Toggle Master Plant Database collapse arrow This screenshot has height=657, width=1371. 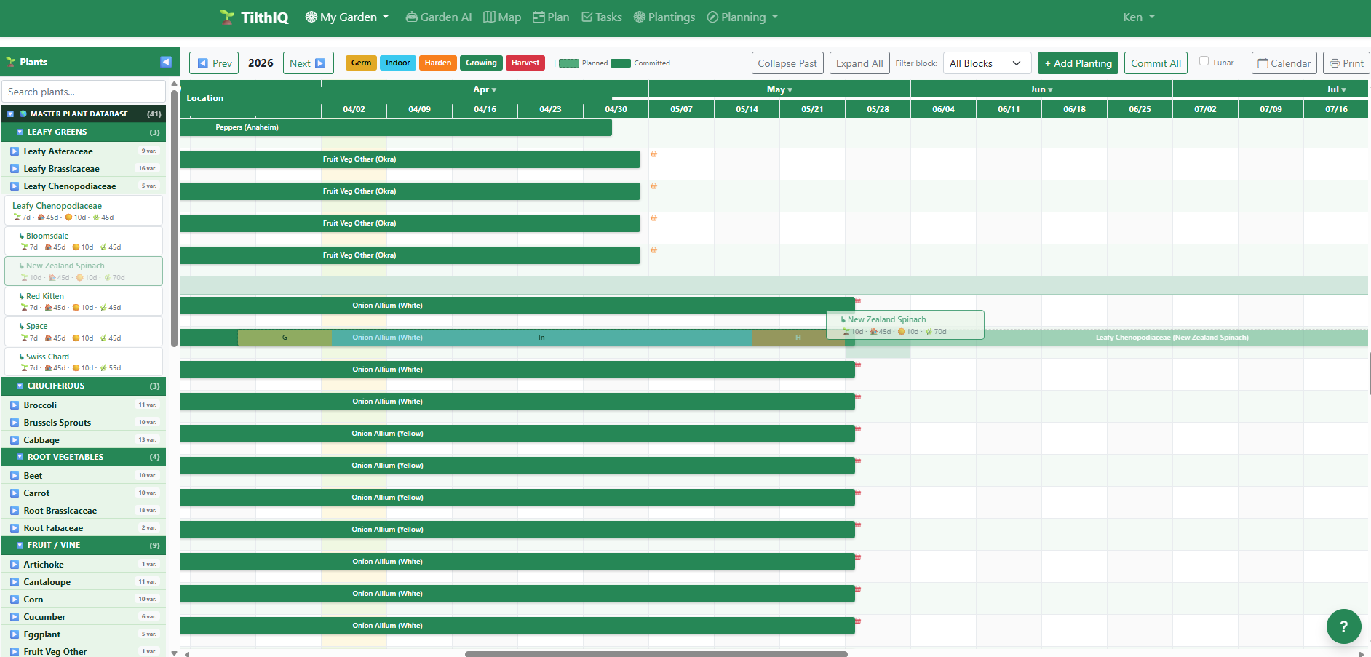pos(10,114)
